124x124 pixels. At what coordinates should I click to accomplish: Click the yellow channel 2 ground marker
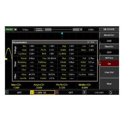6,59
